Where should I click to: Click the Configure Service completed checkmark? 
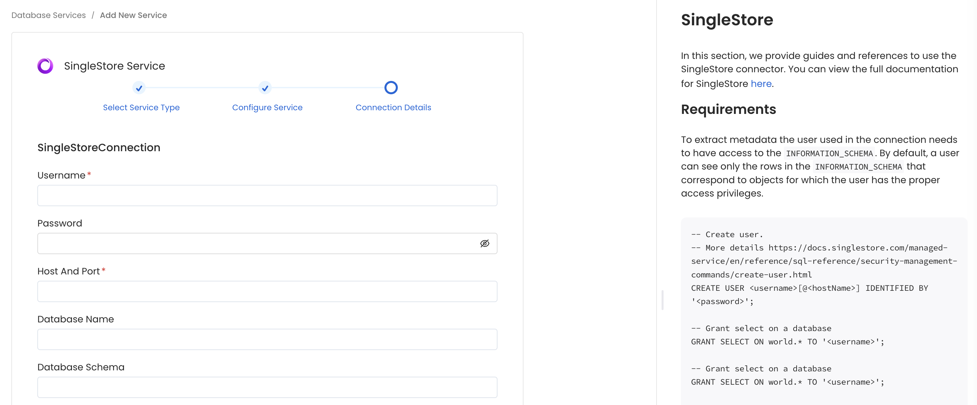[265, 88]
